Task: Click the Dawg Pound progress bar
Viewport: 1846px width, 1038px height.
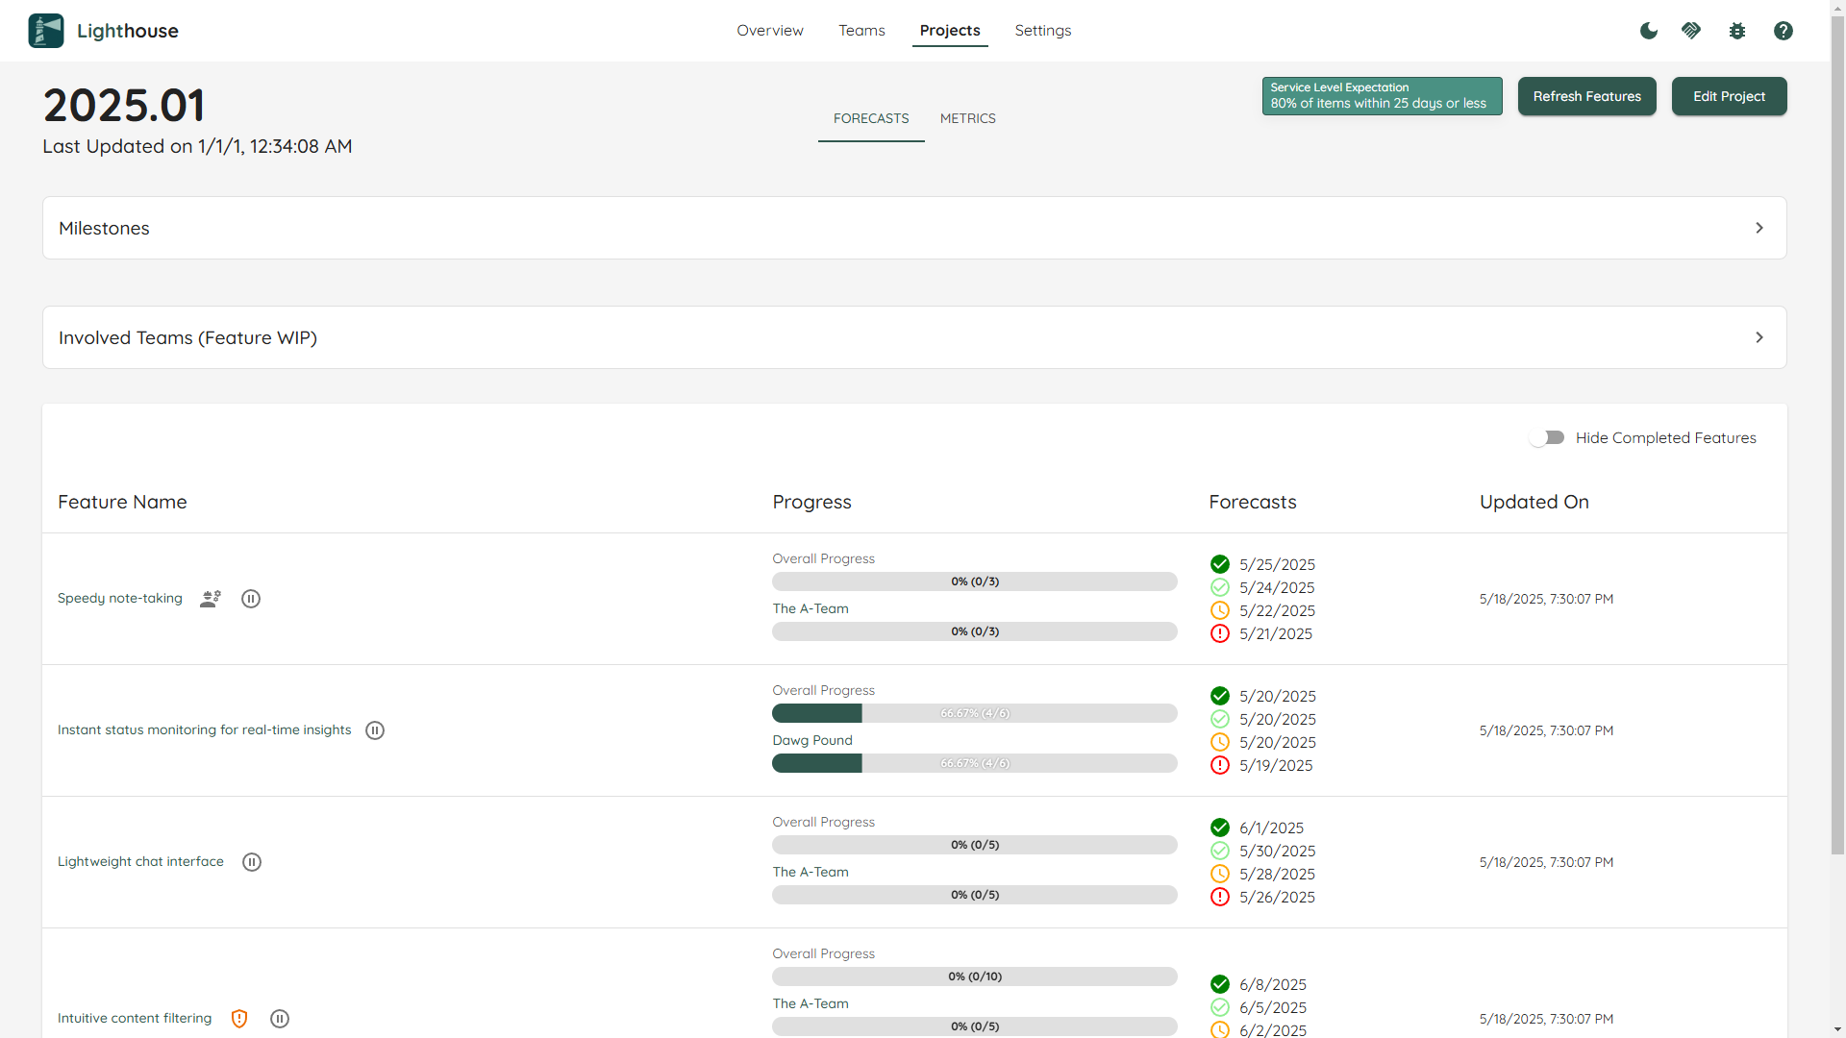Action: pos(974,763)
